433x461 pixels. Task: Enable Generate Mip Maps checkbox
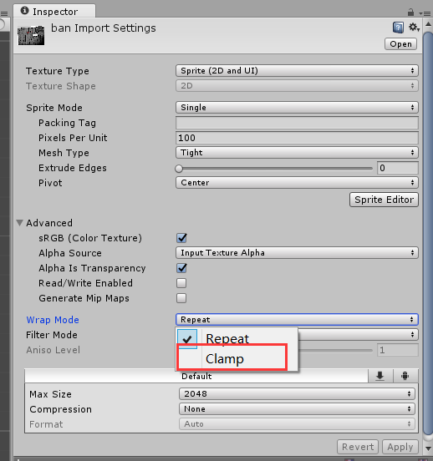click(181, 298)
